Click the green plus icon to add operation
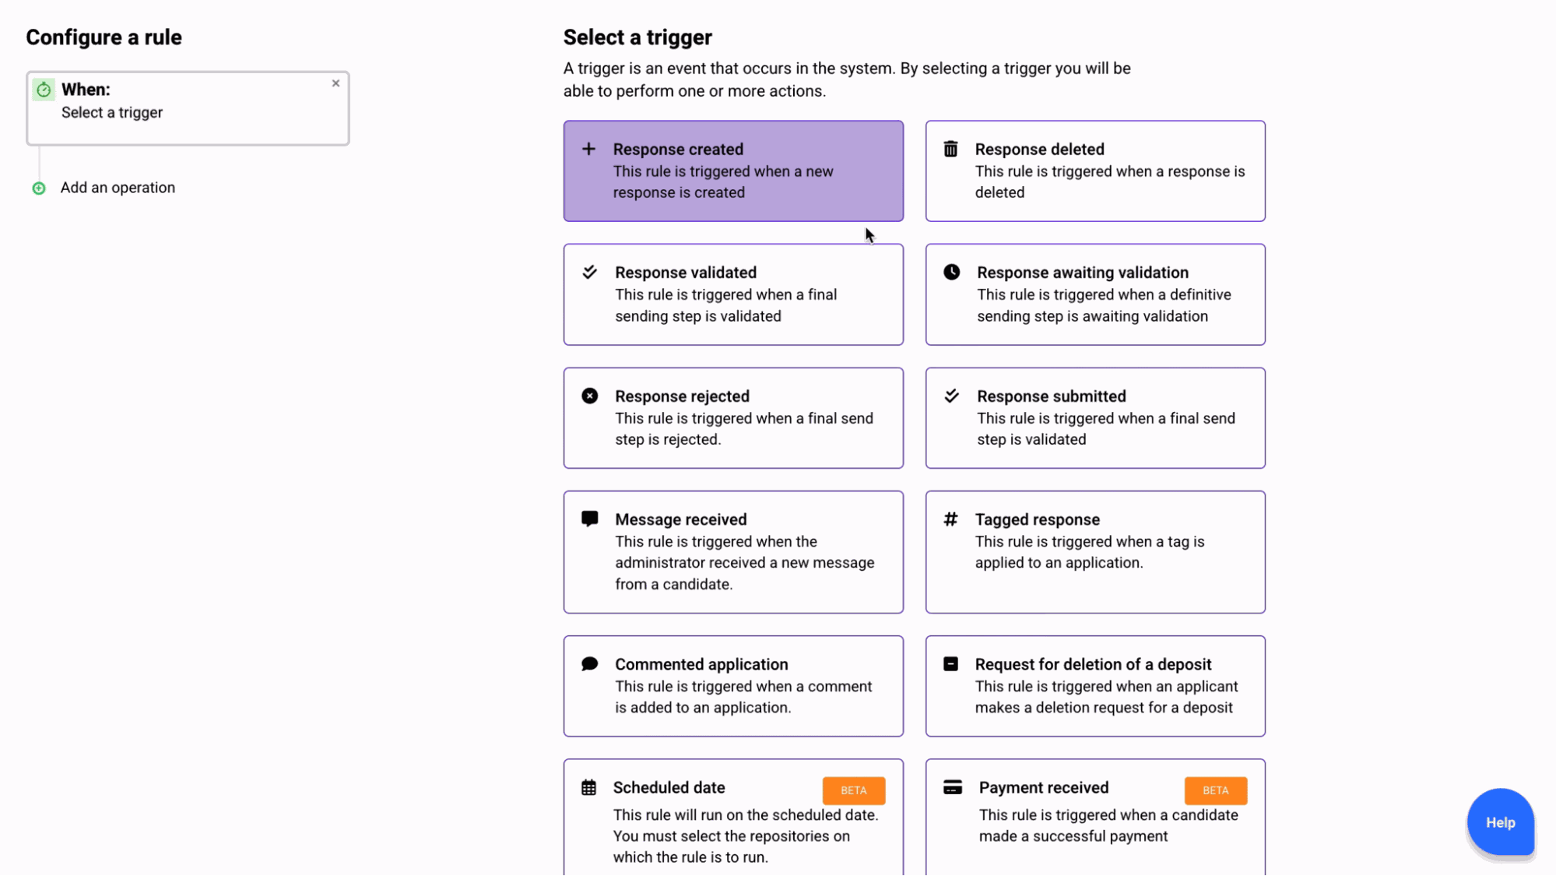1556x876 pixels. [x=39, y=188]
